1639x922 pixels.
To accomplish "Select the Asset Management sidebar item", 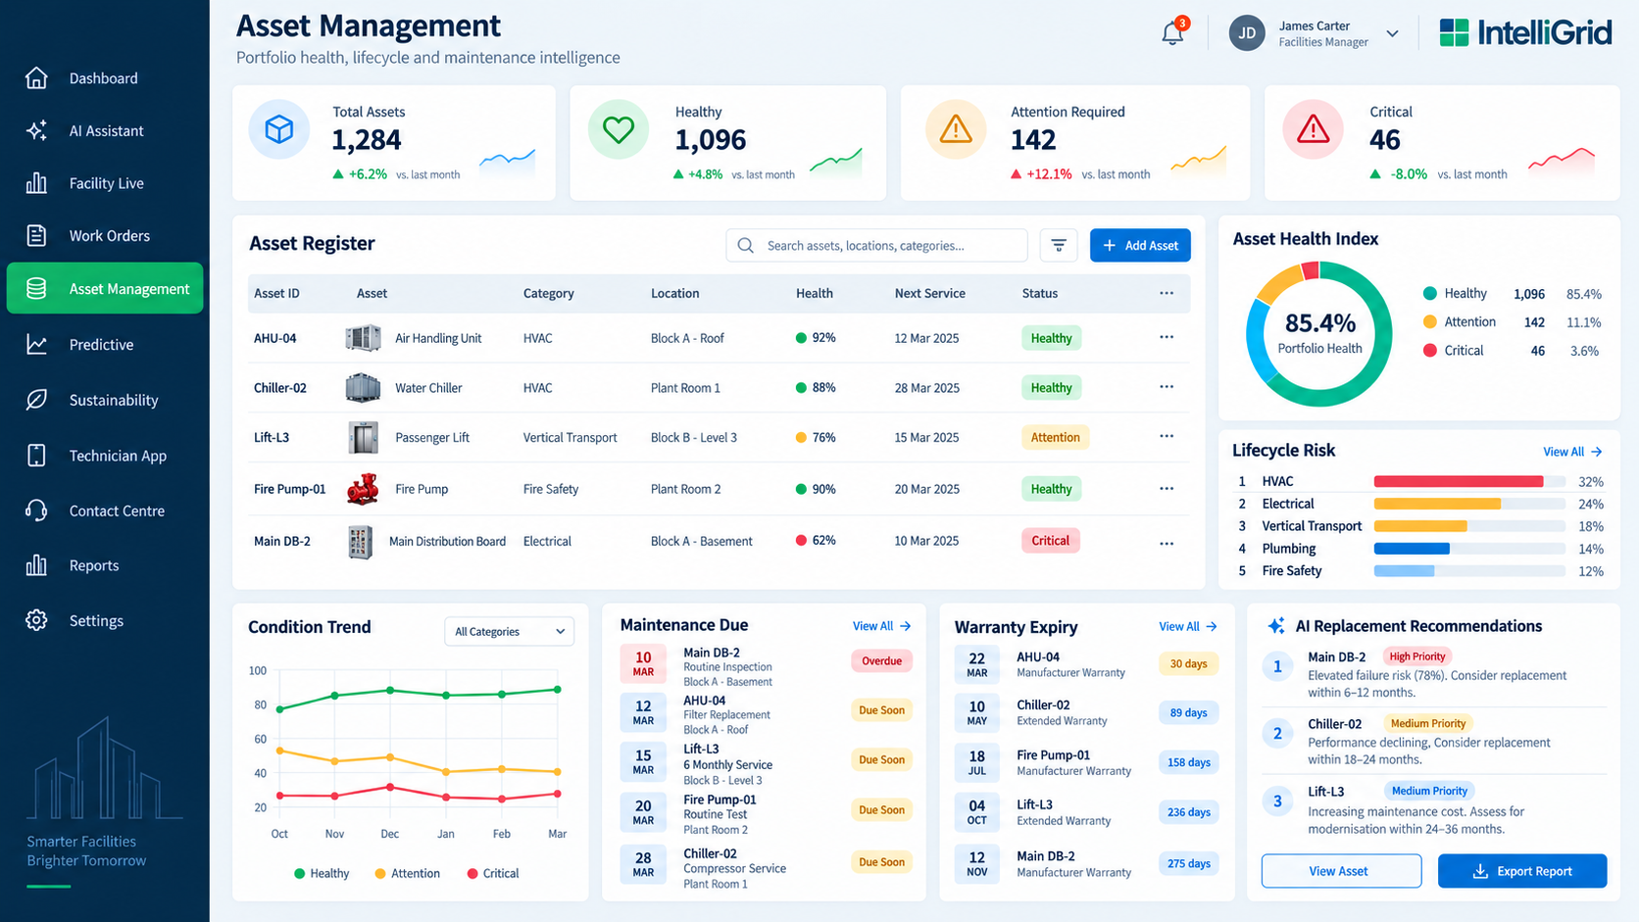I will [x=105, y=288].
